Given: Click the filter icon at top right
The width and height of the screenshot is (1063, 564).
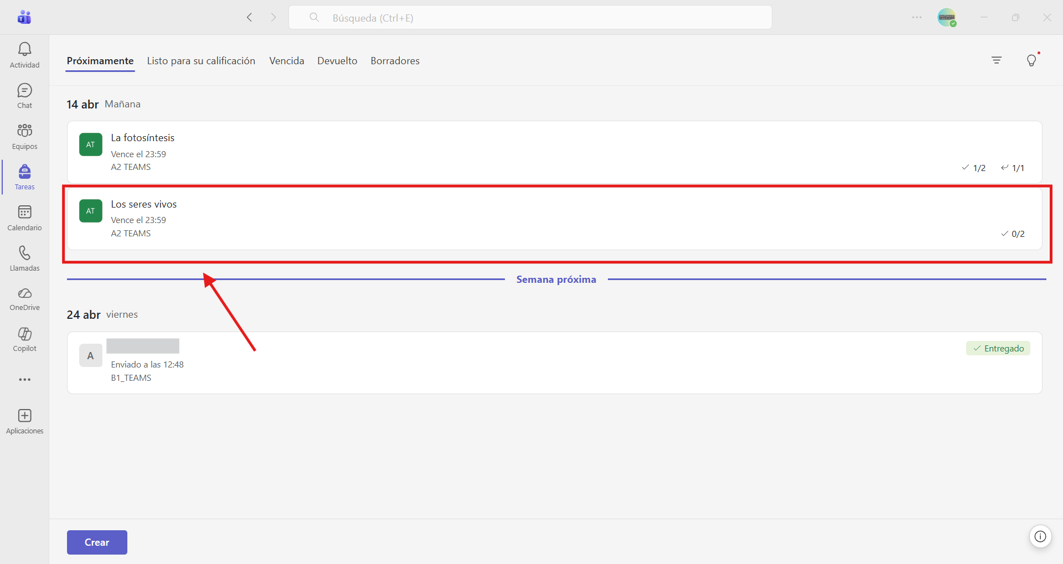Looking at the screenshot, I should [997, 60].
